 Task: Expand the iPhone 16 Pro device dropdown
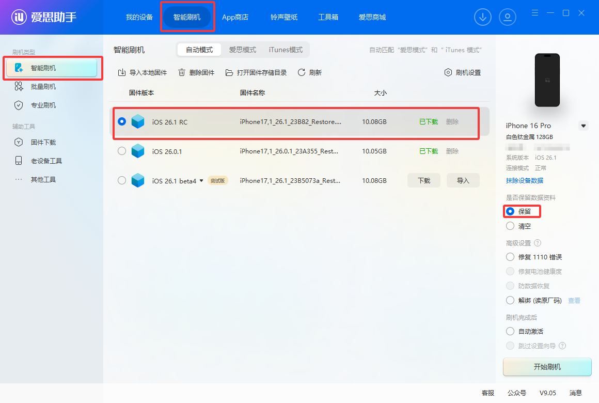(x=584, y=126)
